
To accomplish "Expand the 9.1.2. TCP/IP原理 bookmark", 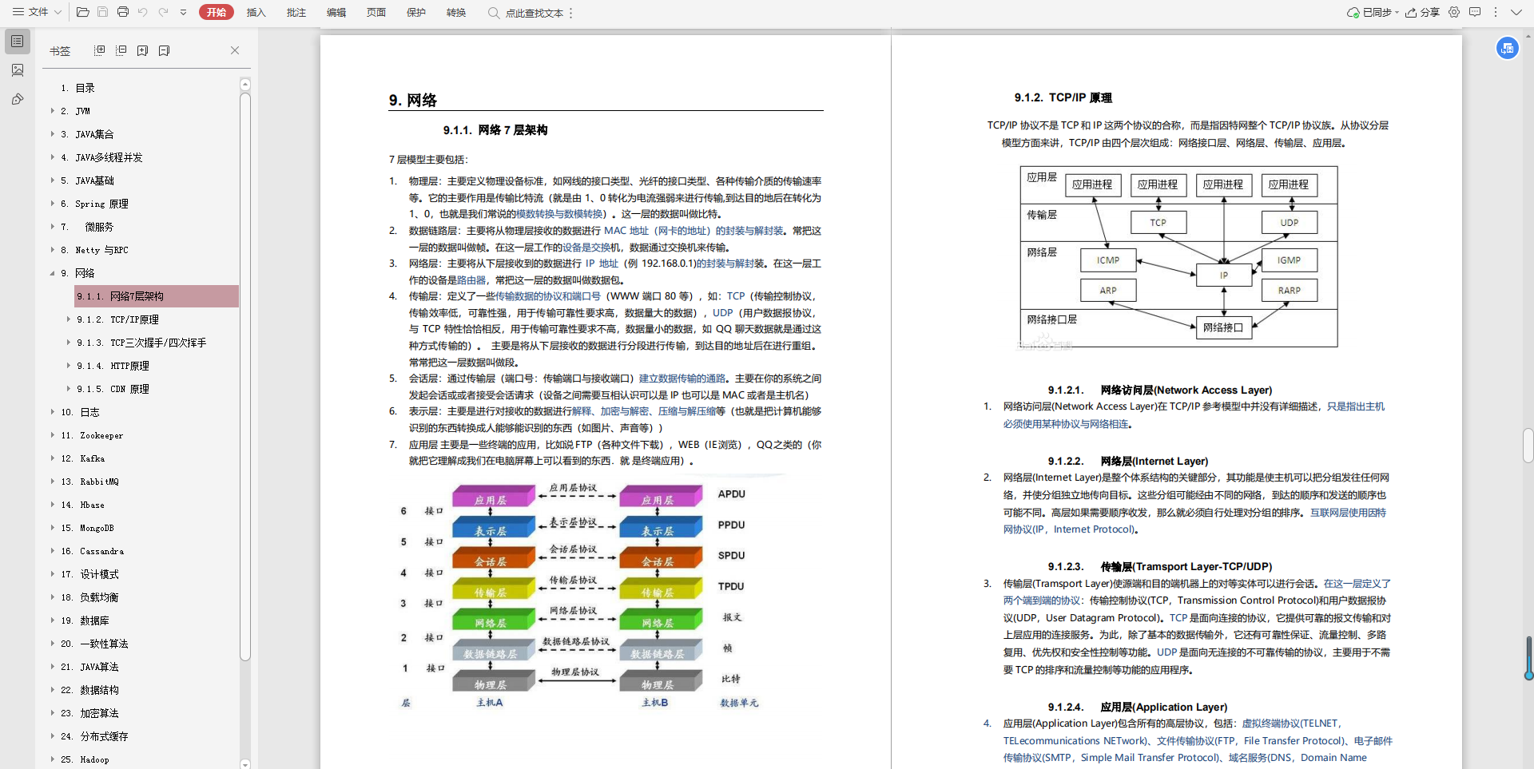I will 69,319.
